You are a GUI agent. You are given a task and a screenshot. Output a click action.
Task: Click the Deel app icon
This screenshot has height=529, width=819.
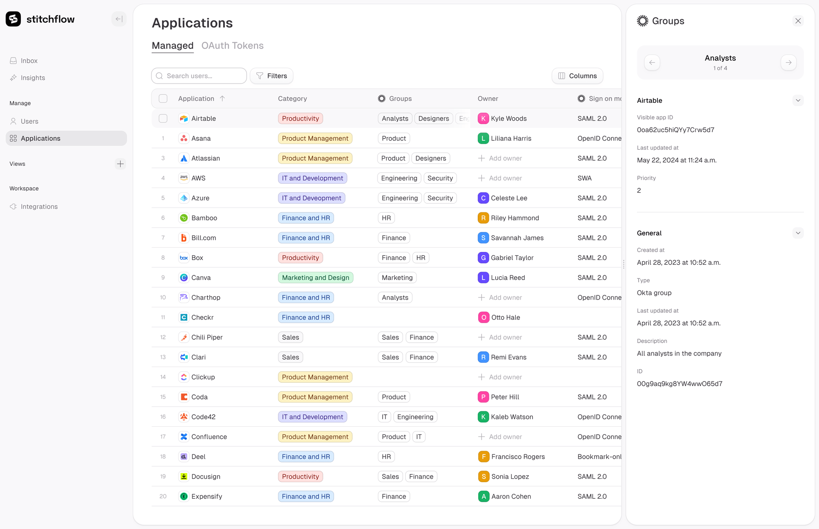[184, 457]
